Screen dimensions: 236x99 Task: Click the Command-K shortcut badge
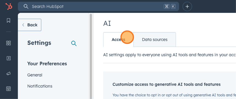pyautogui.click(x=170, y=7)
